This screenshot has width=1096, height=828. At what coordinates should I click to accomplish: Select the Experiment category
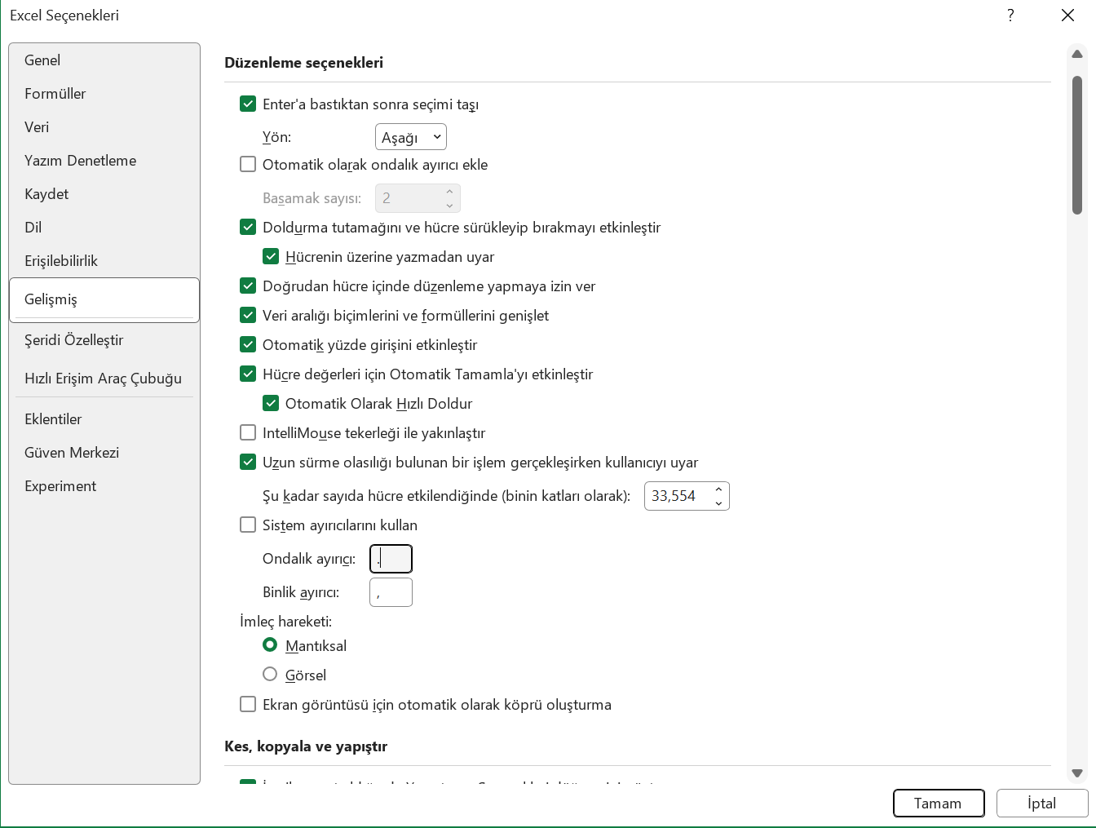click(104, 486)
